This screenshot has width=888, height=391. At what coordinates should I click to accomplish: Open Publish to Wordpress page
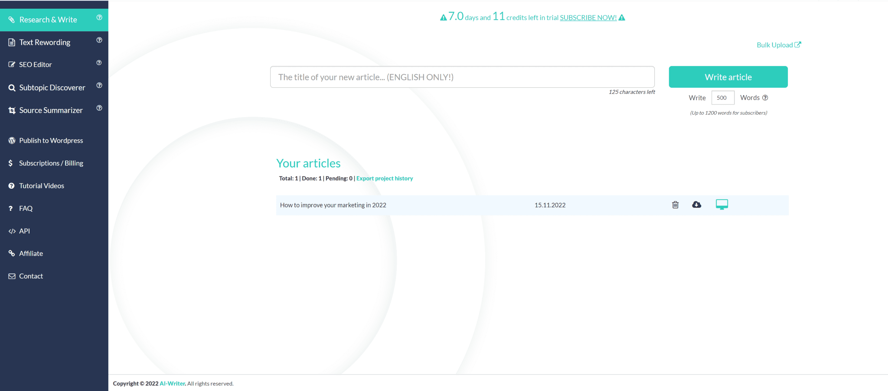point(51,141)
